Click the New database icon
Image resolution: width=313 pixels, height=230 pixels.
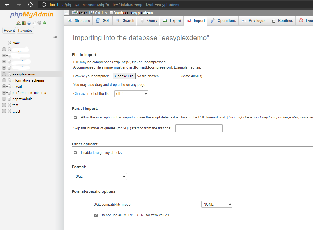(10, 43)
